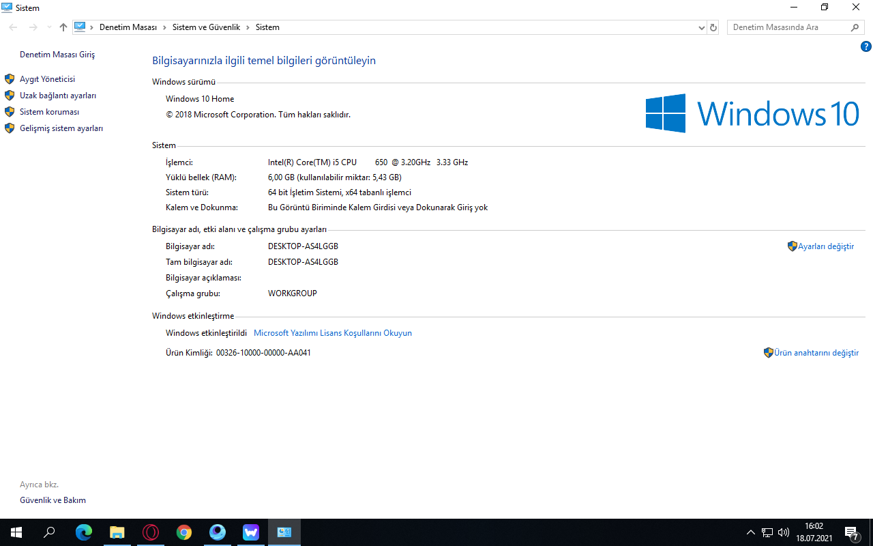The width and height of the screenshot is (873, 546).
Task: Click shield icon next to Ürün anahtarını değiştir
Action: click(769, 353)
